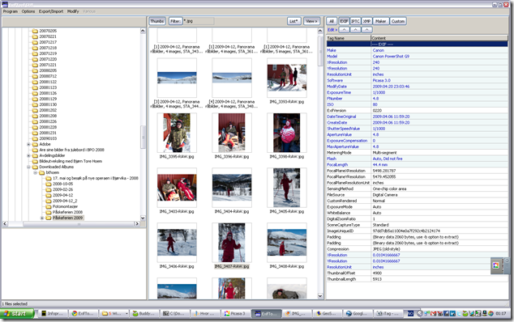Open the iTag taskbar window
This screenshot has width=514, height=322.
[388, 313]
